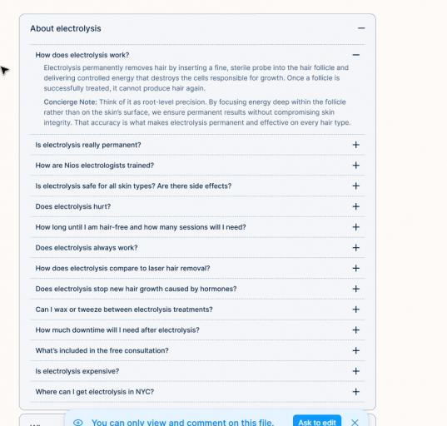
Task: Dismiss the view-only banner with the X
Action: [x=355, y=423]
